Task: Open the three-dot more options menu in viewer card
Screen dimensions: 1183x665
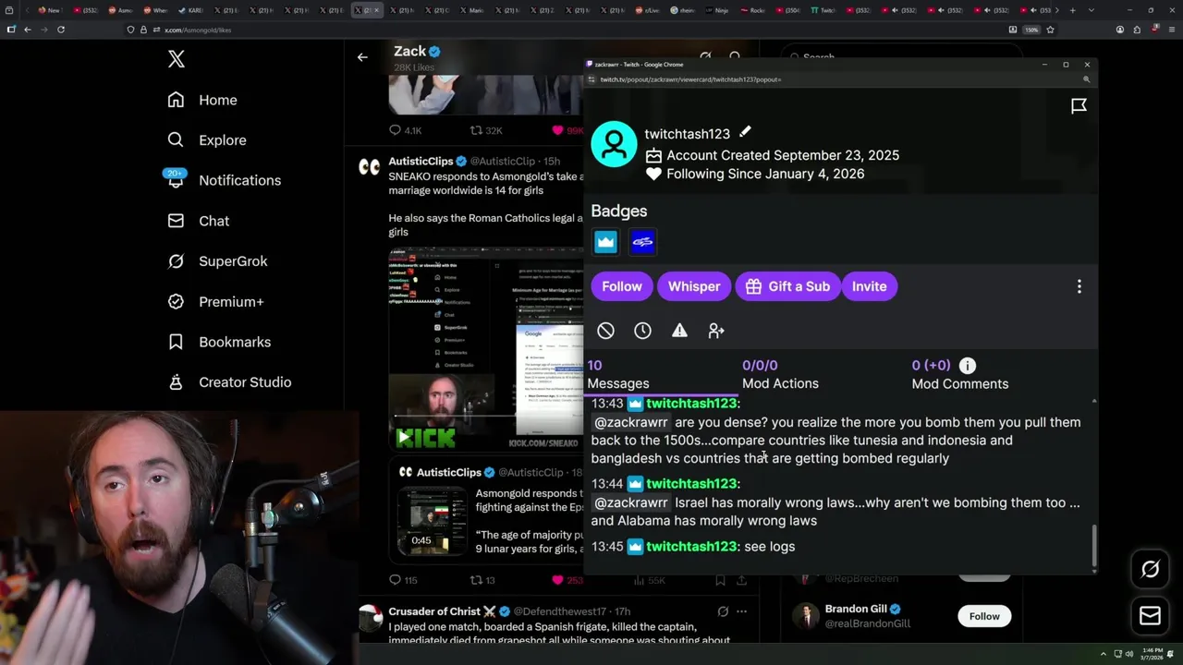Action: [x=1079, y=286]
